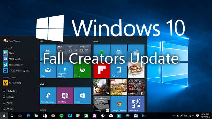Screen dimensions: 212x119
Task: Click the volume icon in system tray
Action: [193, 116]
